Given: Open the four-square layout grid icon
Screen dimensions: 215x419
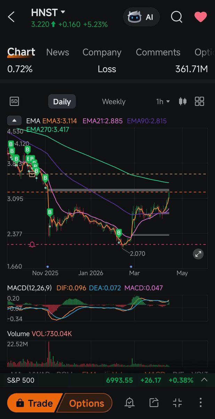Looking at the screenshot, I should pos(200,102).
